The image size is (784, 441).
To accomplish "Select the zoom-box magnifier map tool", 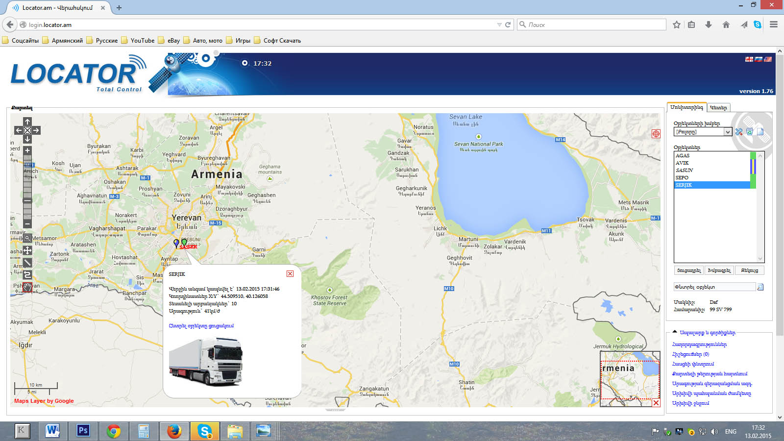I will point(27,238).
